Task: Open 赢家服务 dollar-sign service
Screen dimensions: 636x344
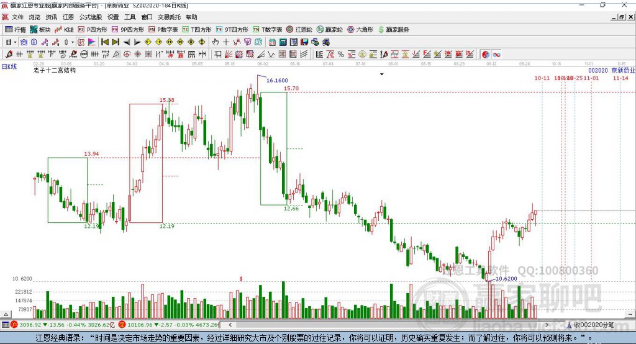Action: click(x=393, y=30)
